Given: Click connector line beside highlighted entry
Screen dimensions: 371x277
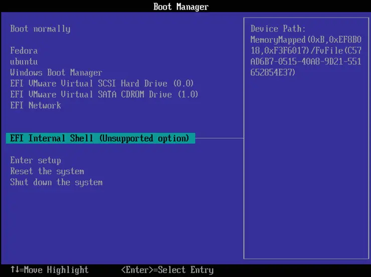Looking at the screenshot, I should coord(219,139).
